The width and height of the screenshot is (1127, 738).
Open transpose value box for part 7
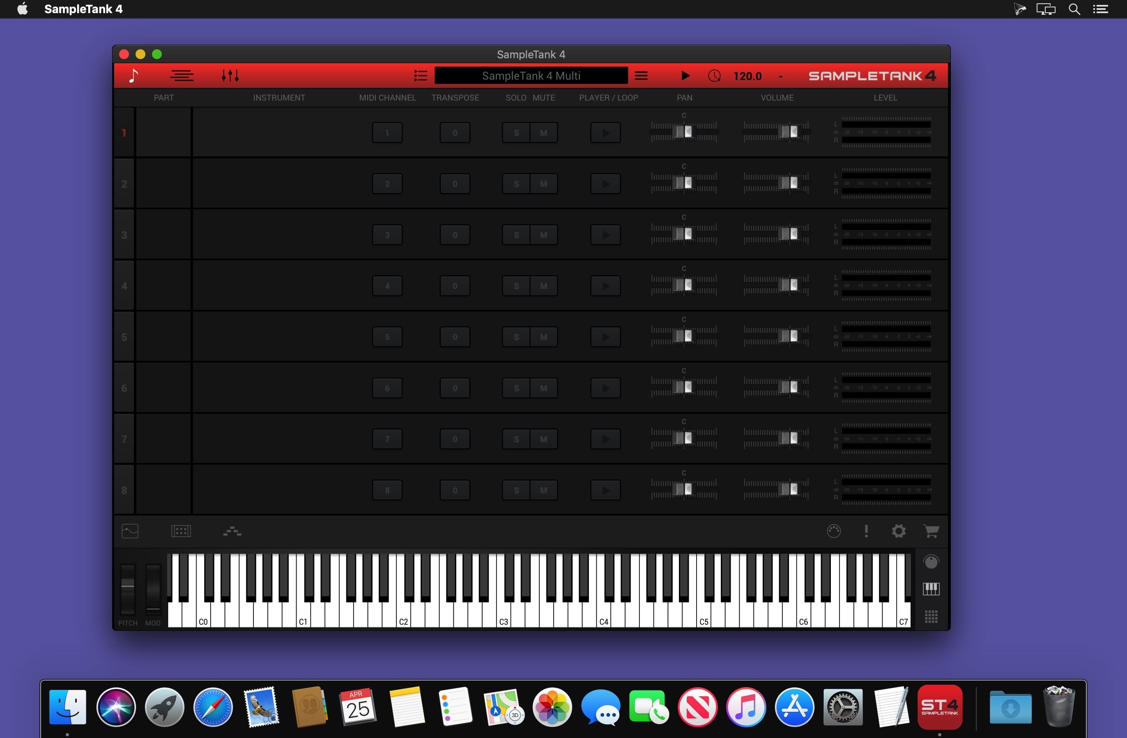[455, 439]
